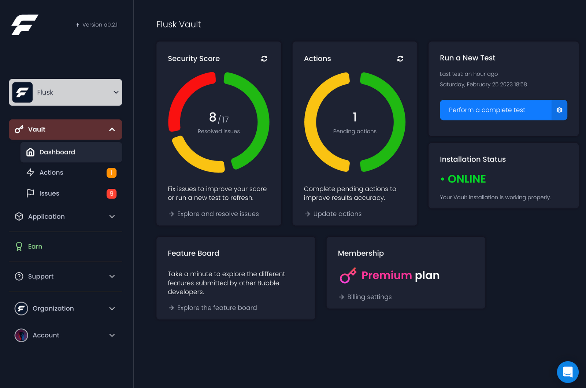Open the chat support bubble bottom right

pyautogui.click(x=567, y=372)
